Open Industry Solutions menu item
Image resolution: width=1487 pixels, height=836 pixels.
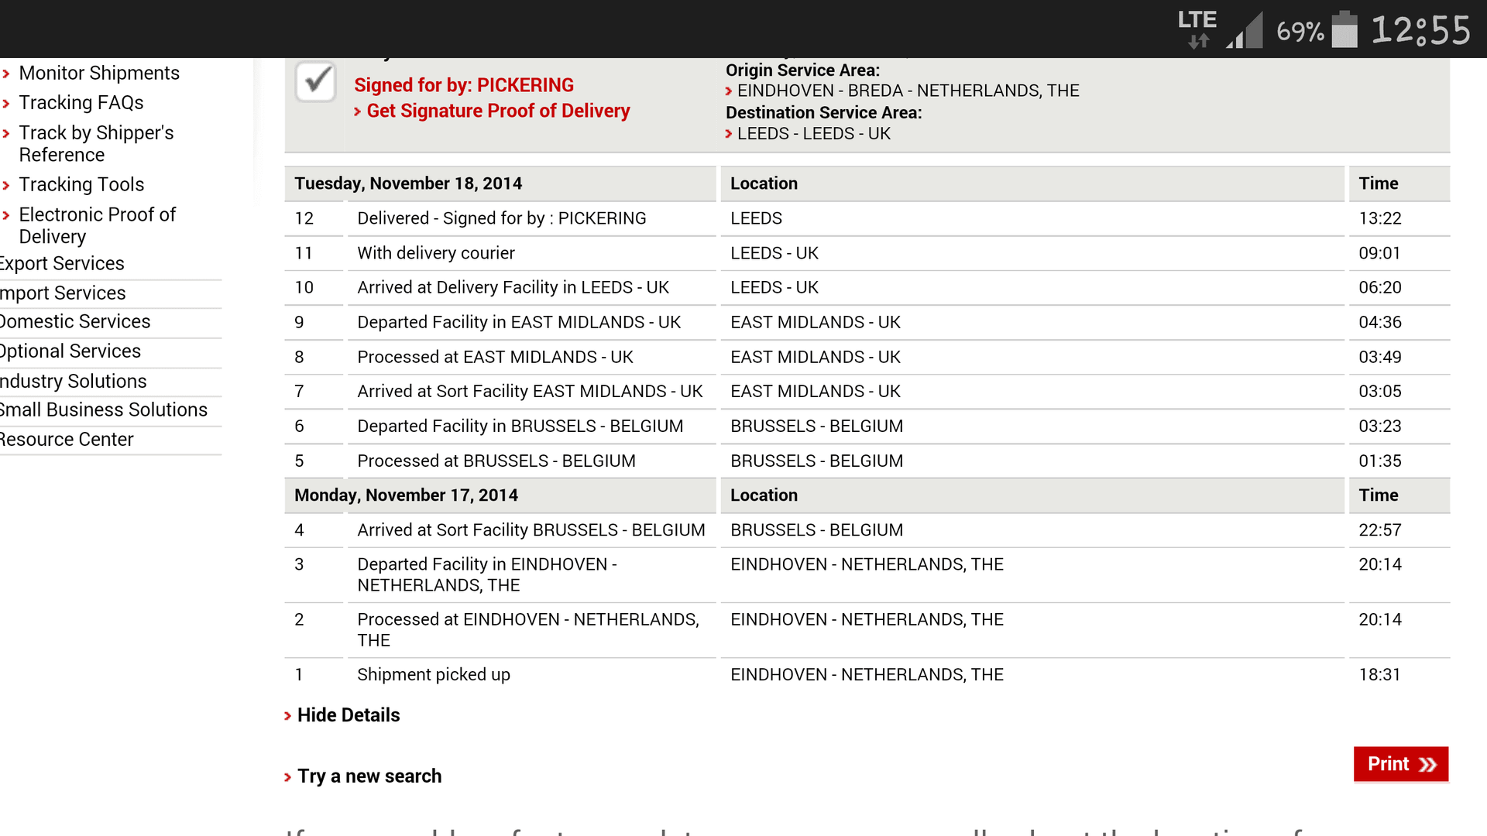pyautogui.click(x=73, y=381)
